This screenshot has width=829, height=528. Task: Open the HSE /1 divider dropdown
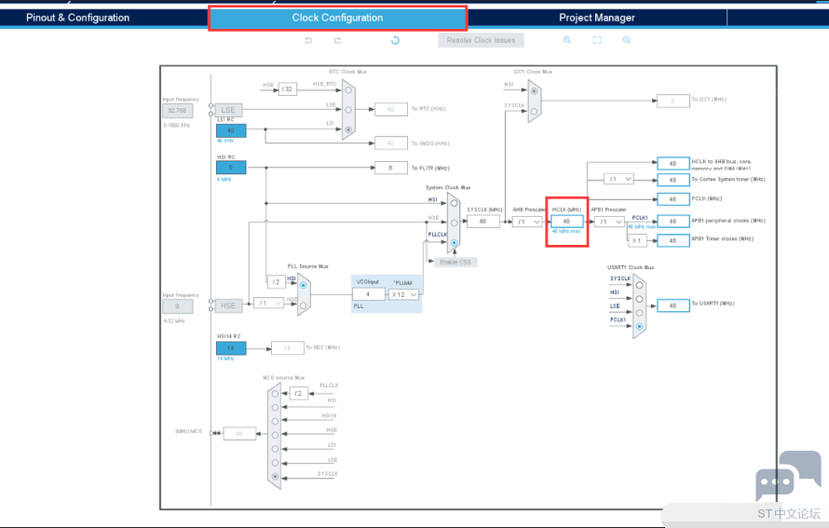[268, 303]
